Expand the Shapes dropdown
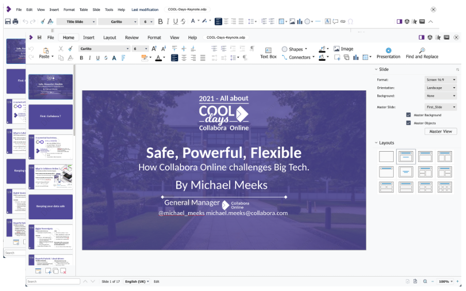 pos(306,50)
